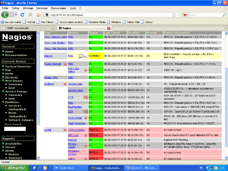
Task: Sort the Host column ascending
Action: [53, 33]
